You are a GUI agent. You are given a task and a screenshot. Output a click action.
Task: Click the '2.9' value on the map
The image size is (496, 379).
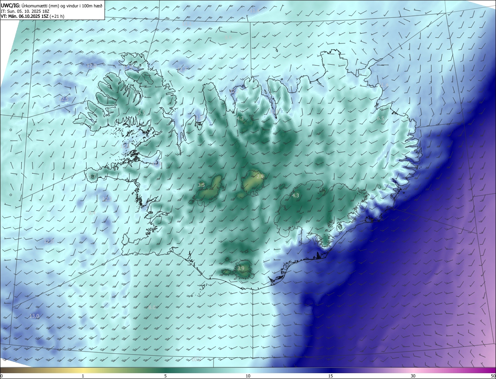pos(260,176)
